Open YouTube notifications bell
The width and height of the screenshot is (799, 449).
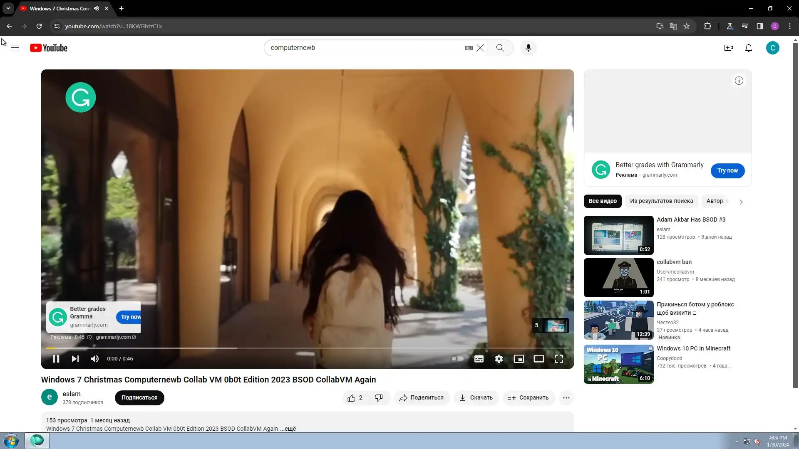point(748,48)
